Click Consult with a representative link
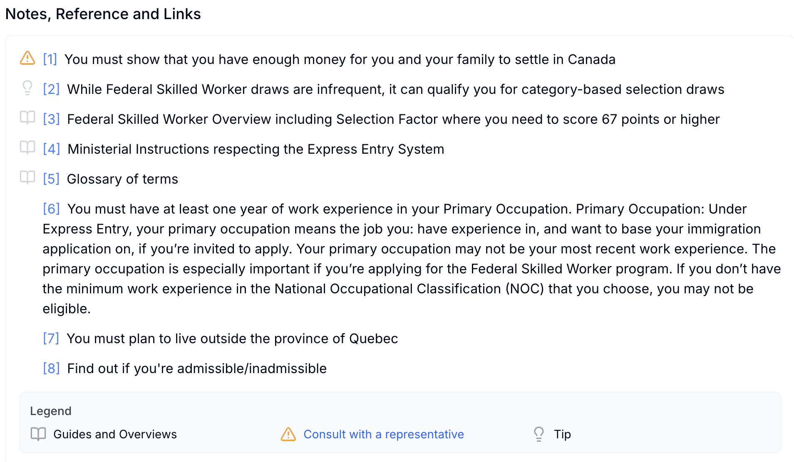The image size is (794, 462). coord(384,434)
